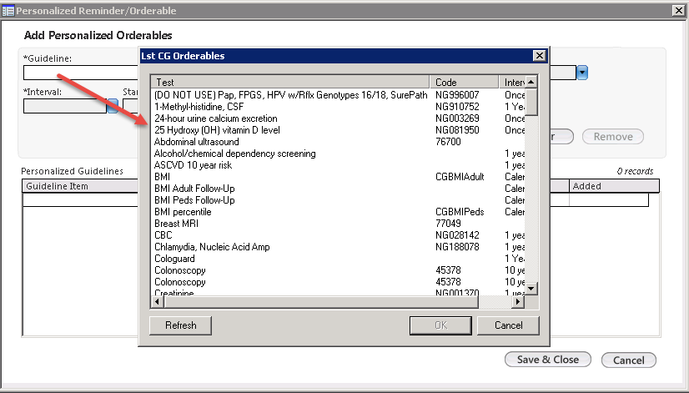Expand the top-right blue dropdown arrow

582,73
